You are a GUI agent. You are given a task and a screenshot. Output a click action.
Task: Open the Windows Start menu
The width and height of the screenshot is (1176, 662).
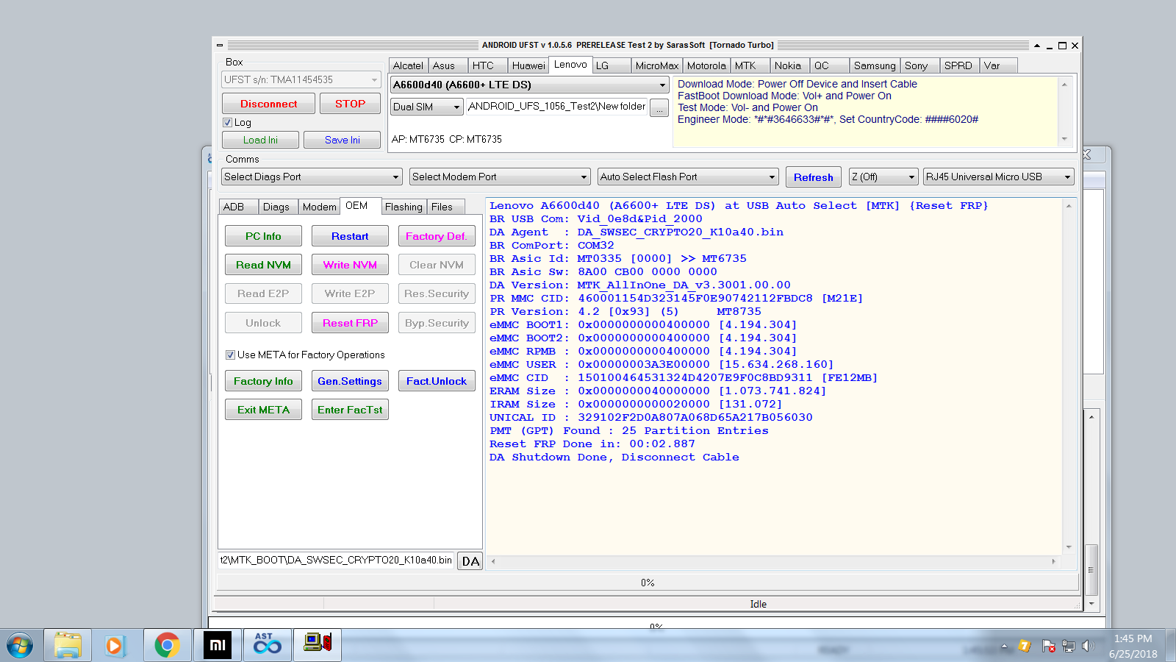20,646
